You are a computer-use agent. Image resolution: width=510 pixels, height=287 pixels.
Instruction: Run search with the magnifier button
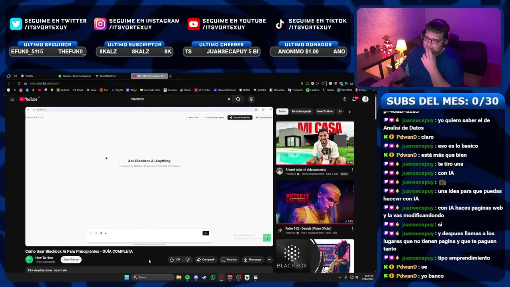[x=238, y=99]
